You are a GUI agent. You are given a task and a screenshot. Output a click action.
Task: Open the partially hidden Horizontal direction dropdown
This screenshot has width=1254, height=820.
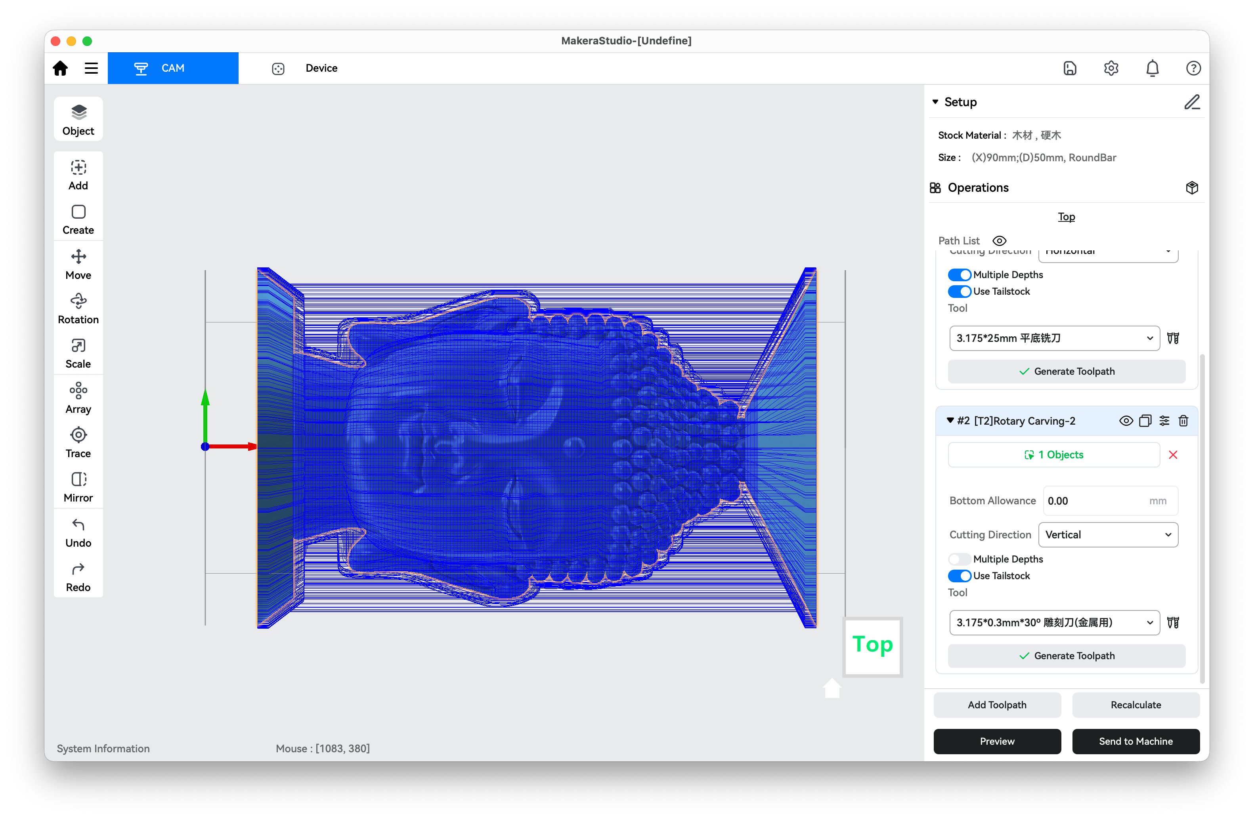pyautogui.click(x=1108, y=256)
